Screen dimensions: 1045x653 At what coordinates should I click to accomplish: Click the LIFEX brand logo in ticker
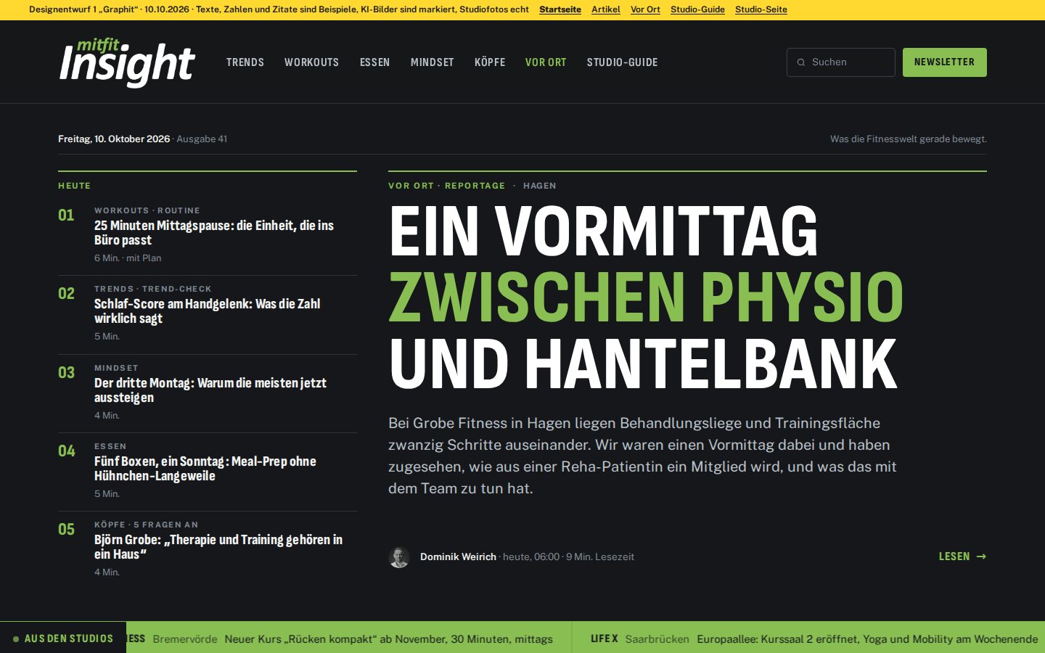[604, 639]
